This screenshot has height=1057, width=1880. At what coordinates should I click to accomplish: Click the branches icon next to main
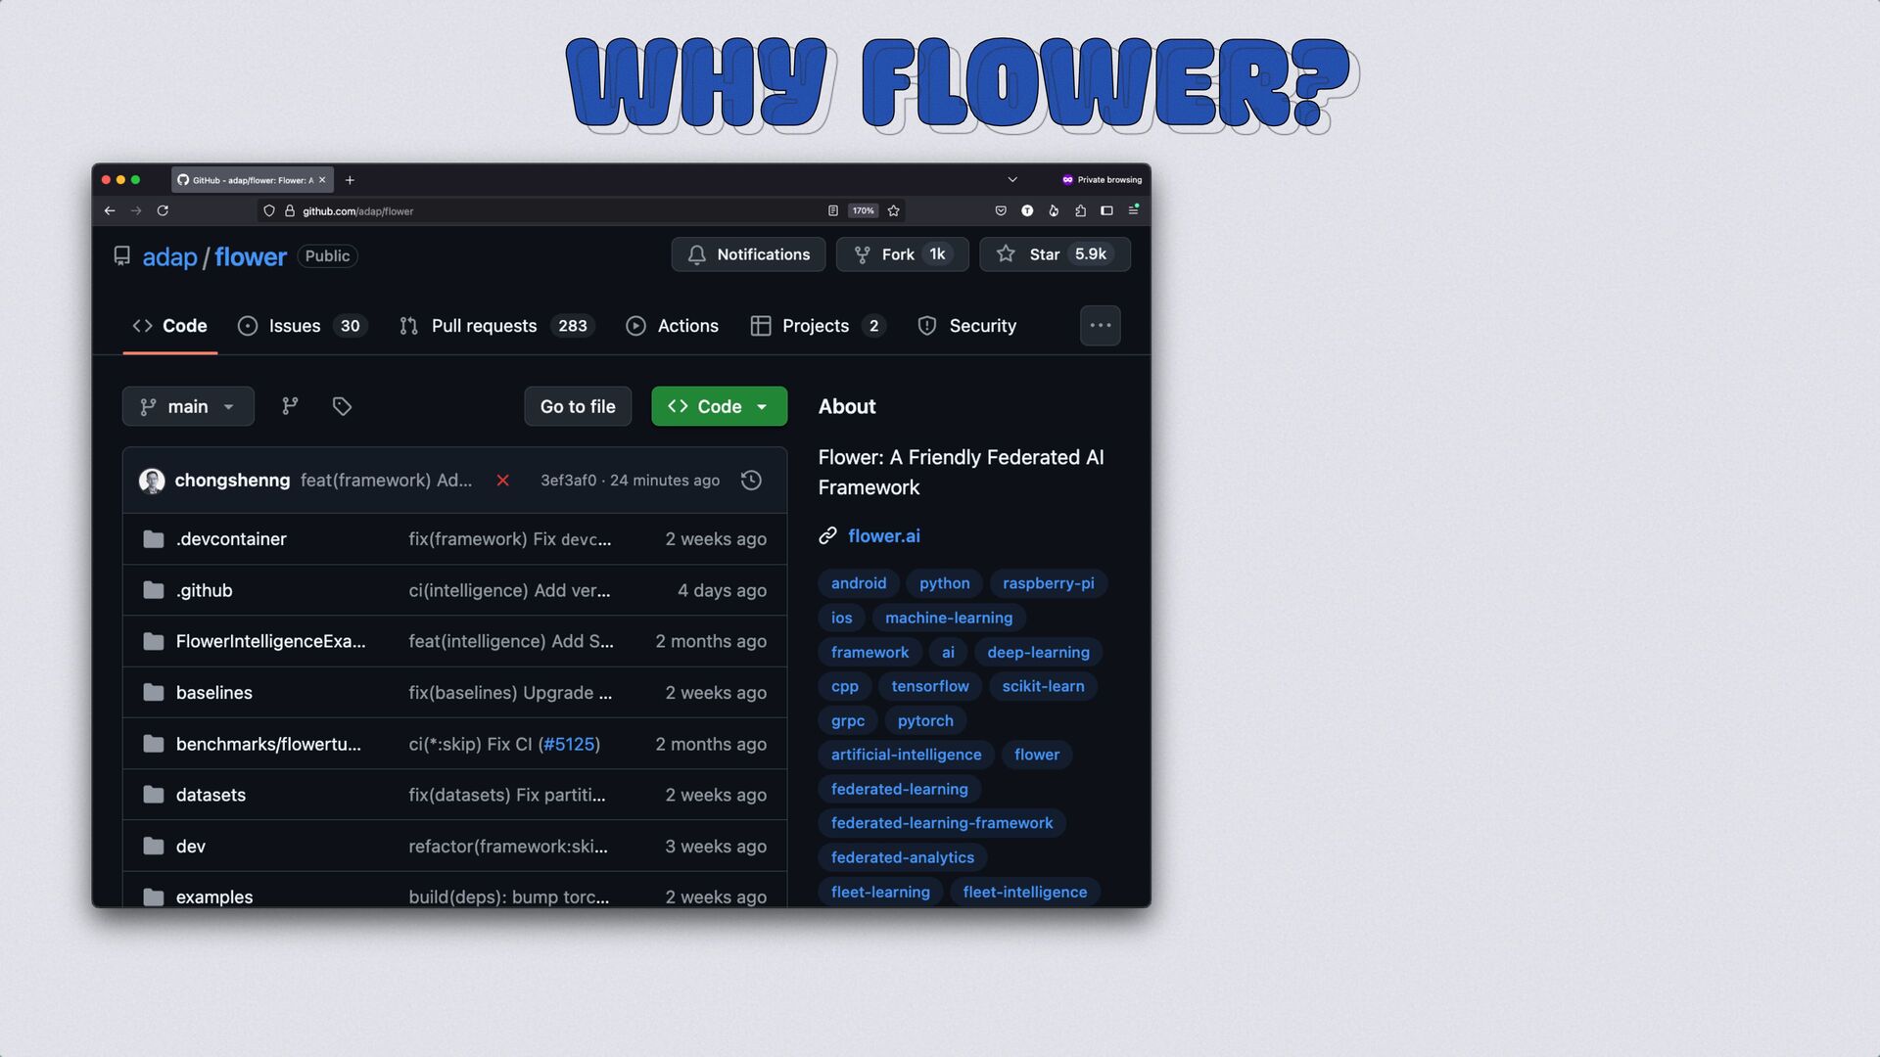[x=290, y=406]
